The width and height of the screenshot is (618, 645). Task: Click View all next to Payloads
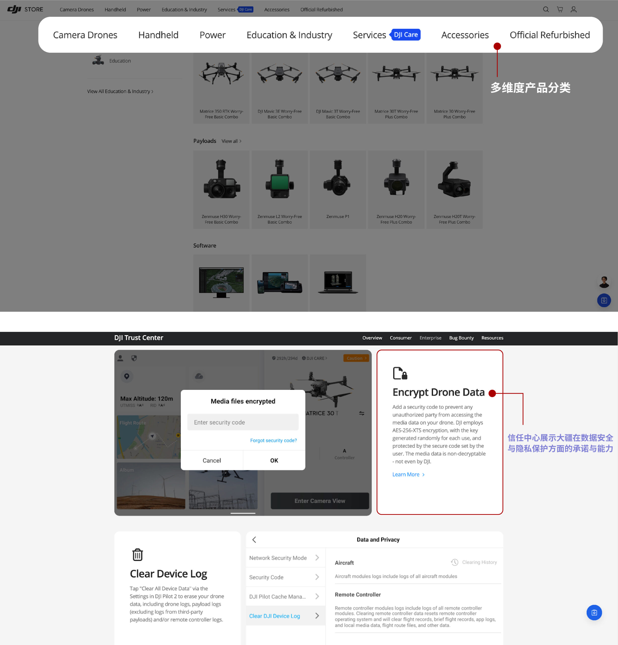click(x=231, y=141)
